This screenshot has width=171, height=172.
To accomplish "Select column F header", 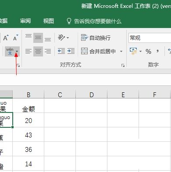I will 154,95.
